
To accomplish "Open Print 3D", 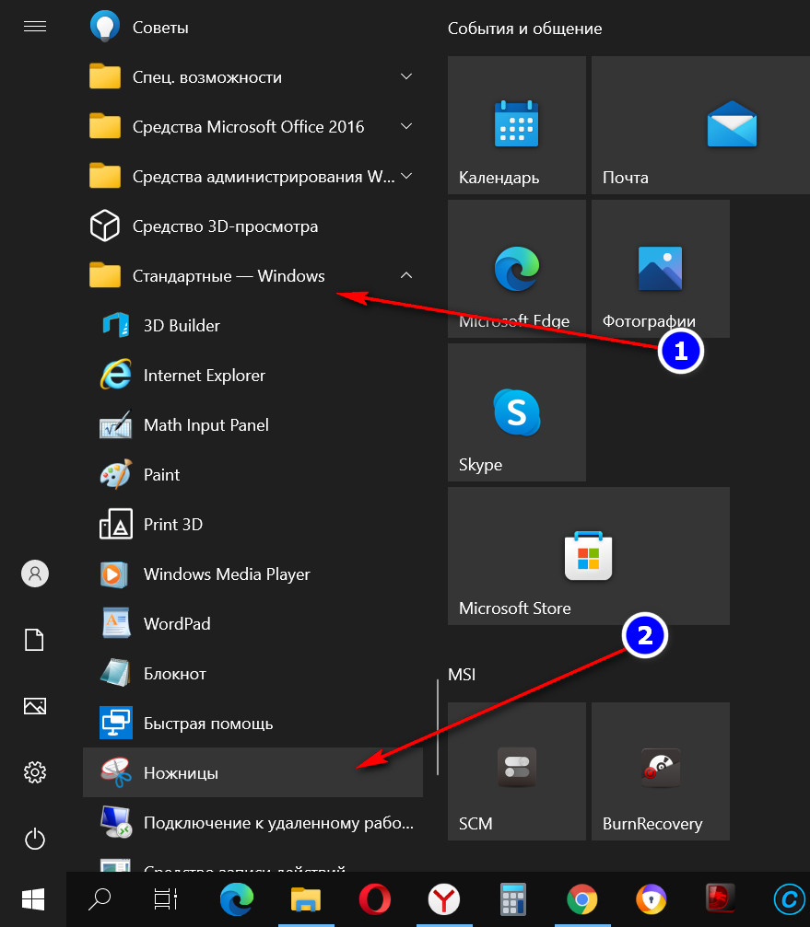I will [252, 524].
